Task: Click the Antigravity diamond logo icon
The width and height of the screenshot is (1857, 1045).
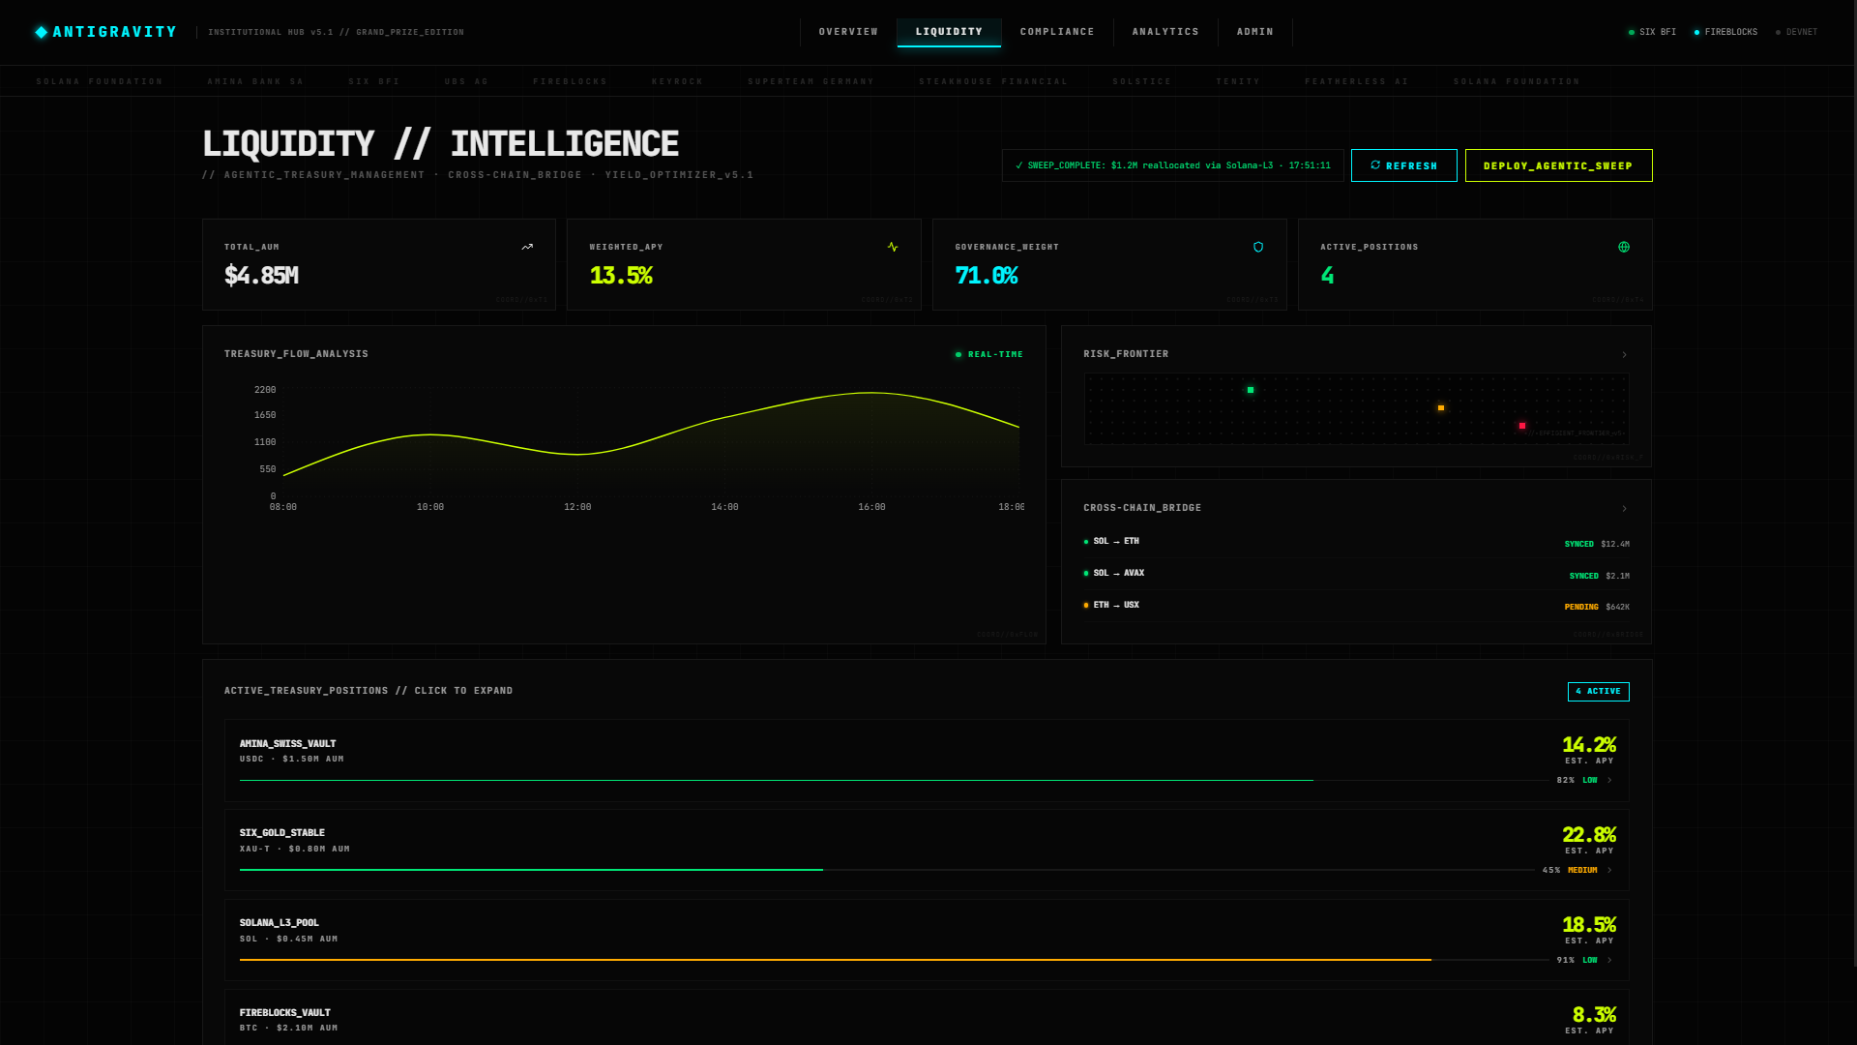Action: pyautogui.click(x=42, y=32)
